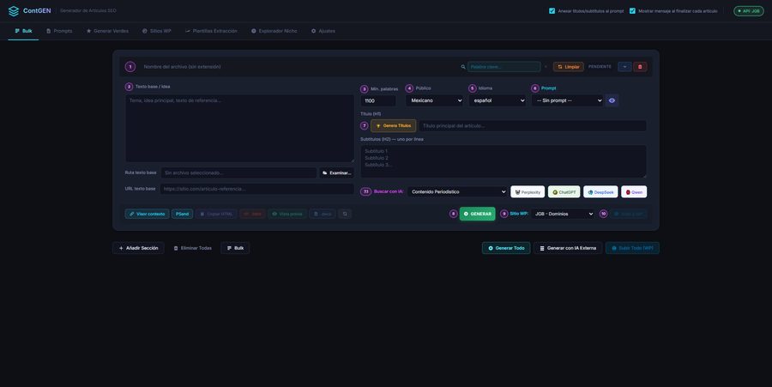Open the Contenido Periodístico dropdown
Screen dimensions: 772x387
[x=457, y=192]
